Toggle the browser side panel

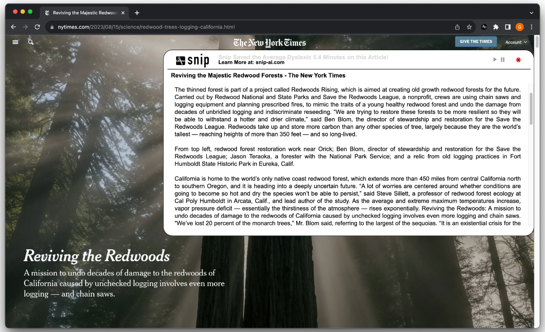point(508,27)
